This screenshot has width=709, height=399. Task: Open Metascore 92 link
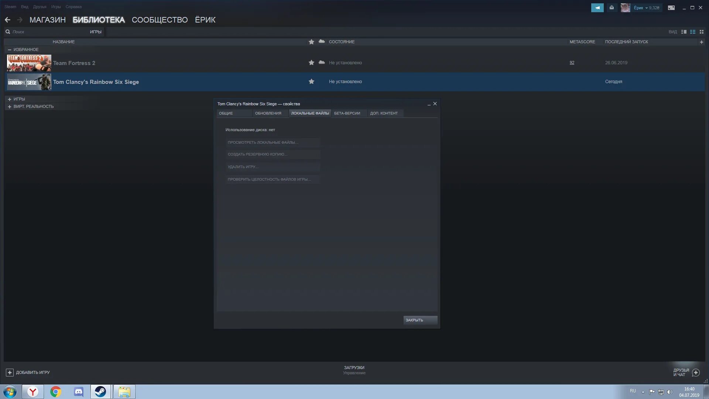[572, 63]
